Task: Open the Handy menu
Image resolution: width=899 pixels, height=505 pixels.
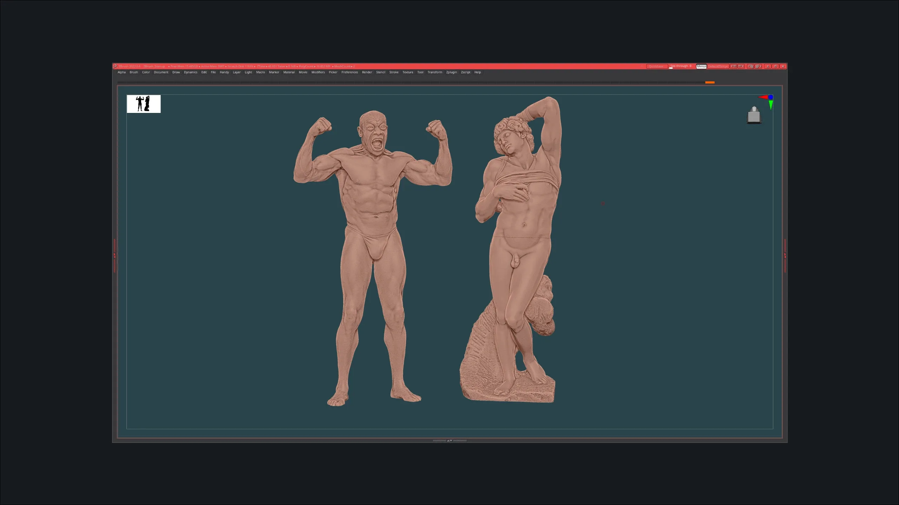Action: coord(224,72)
